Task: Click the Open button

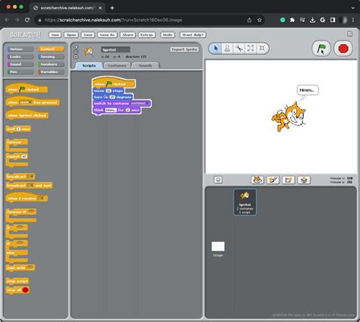Action: [71, 35]
